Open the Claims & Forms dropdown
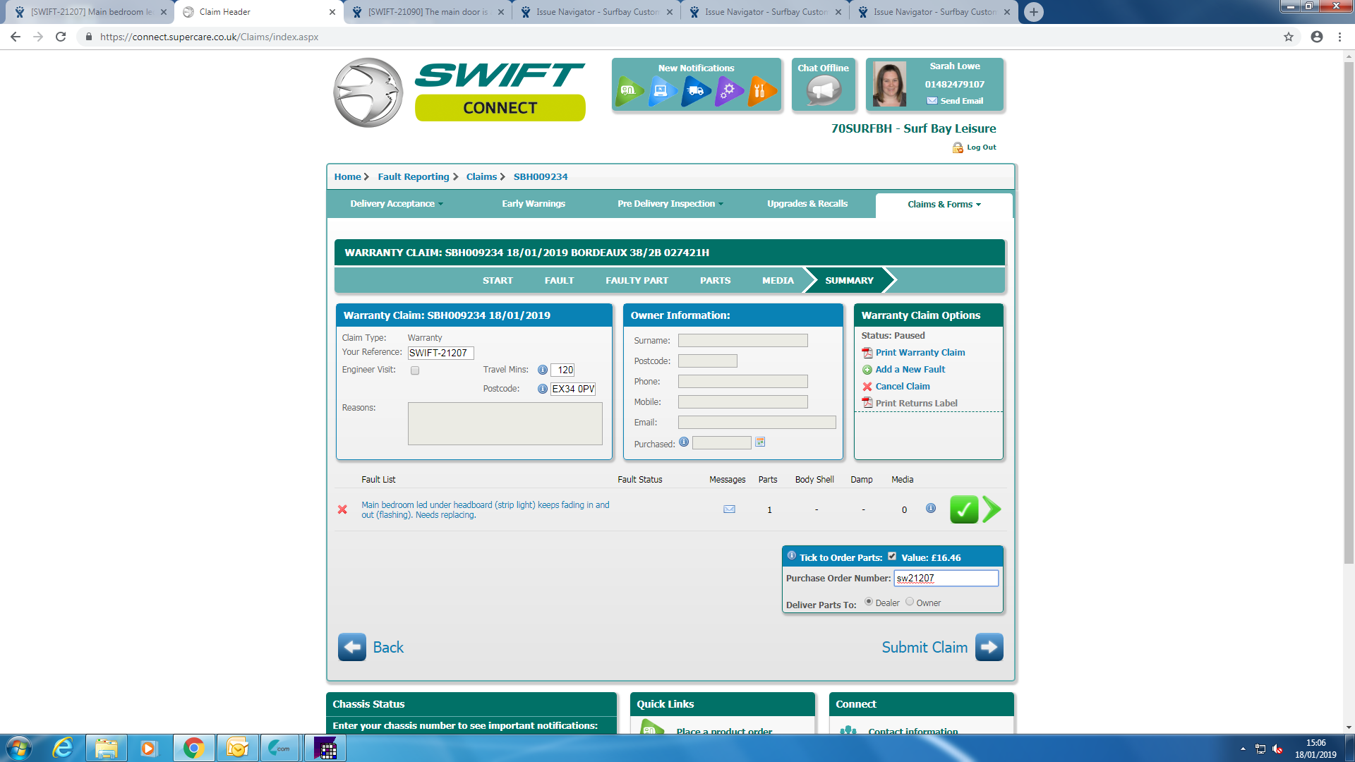Image resolution: width=1355 pixels, height=762 pixels. click(x=944, y=205)
